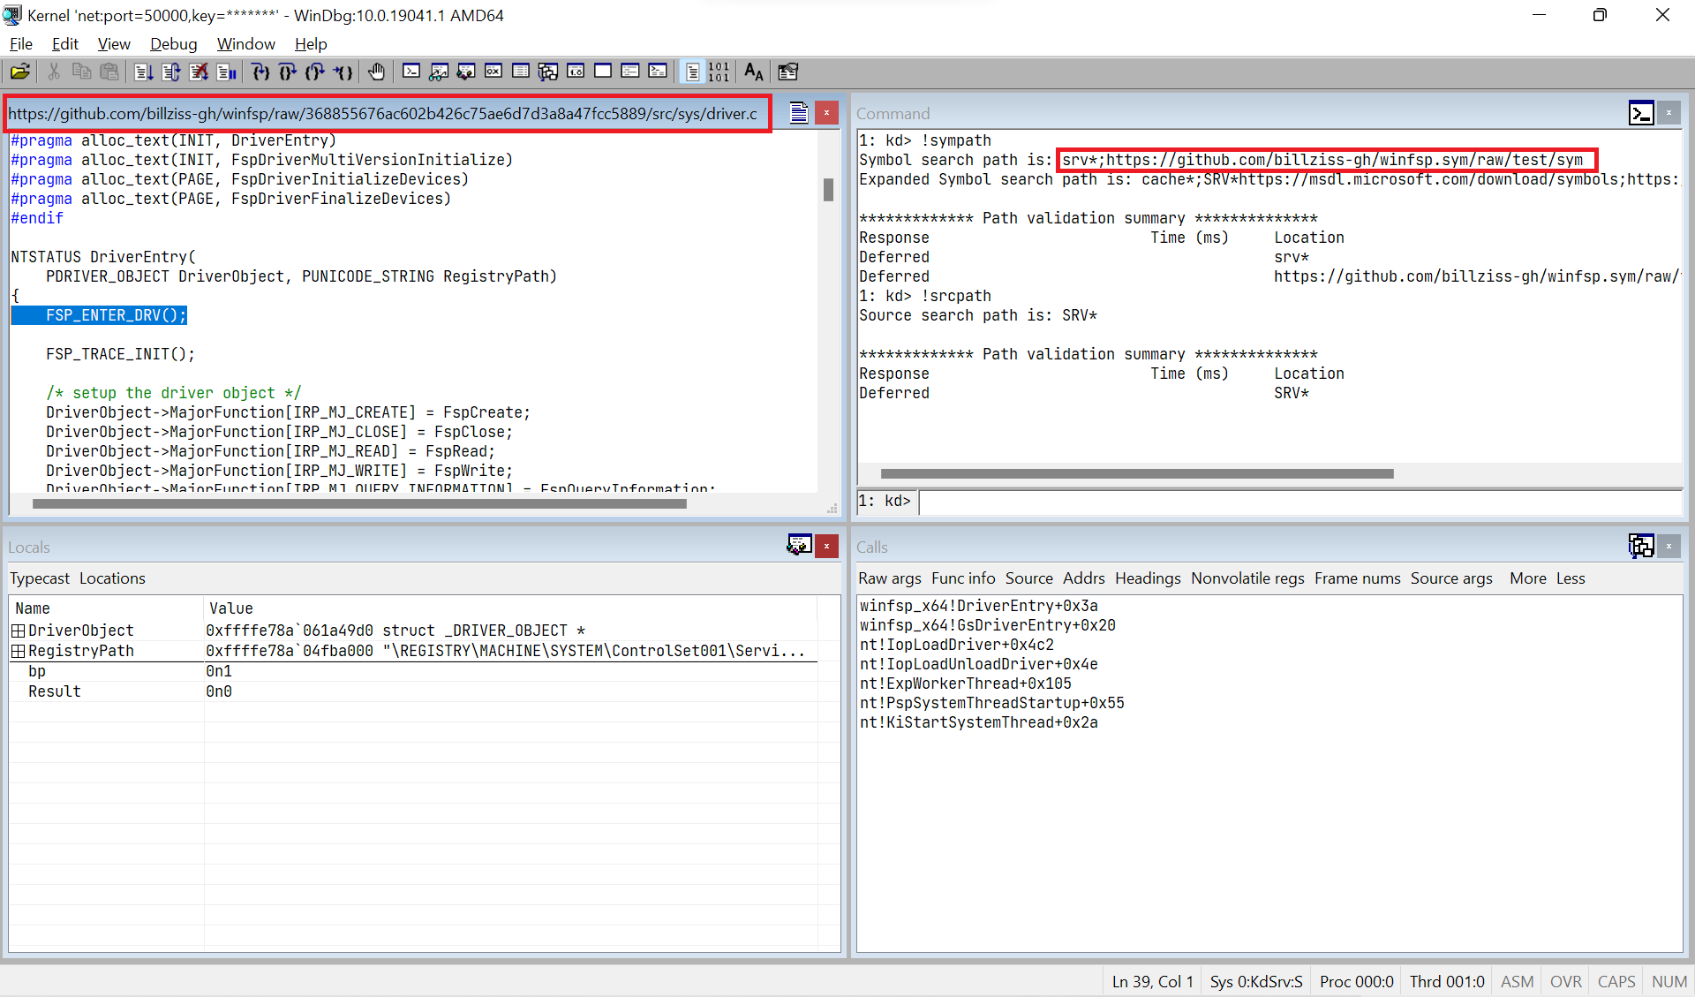Expand the DriverObject local variable
The height and width of the screenshot is (997, 1695).
click(18, 631)
